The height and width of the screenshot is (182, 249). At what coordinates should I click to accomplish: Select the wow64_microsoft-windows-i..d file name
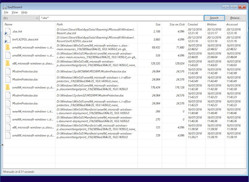(33, 111)
